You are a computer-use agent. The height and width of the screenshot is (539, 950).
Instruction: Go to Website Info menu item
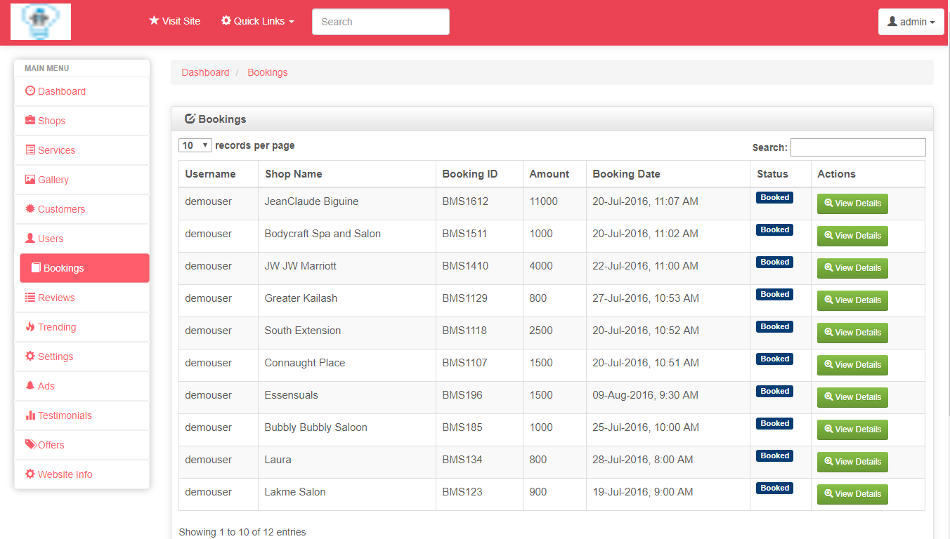click(x=65, y=474)
